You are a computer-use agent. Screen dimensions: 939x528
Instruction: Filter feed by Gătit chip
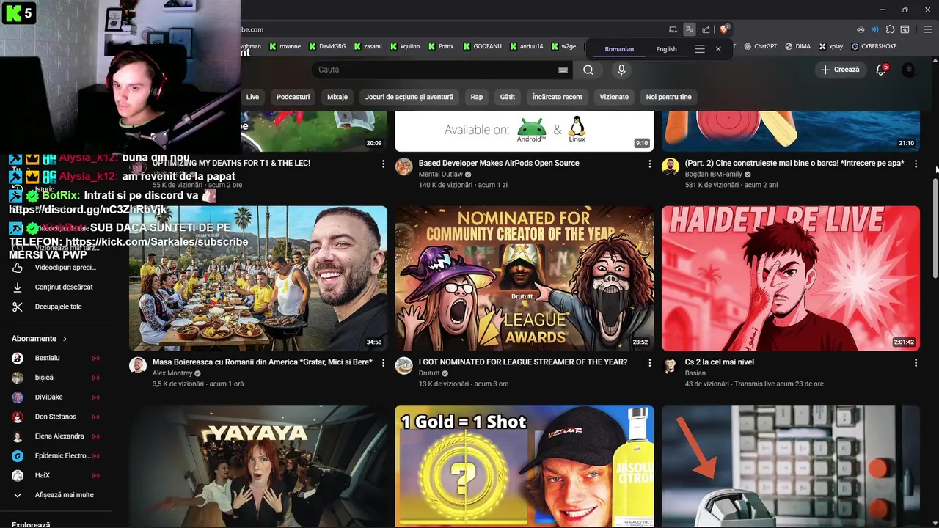(508, 97)
